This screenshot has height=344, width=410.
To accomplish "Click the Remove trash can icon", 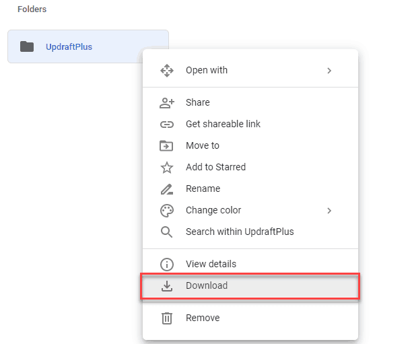I will (x=167, y=318).
